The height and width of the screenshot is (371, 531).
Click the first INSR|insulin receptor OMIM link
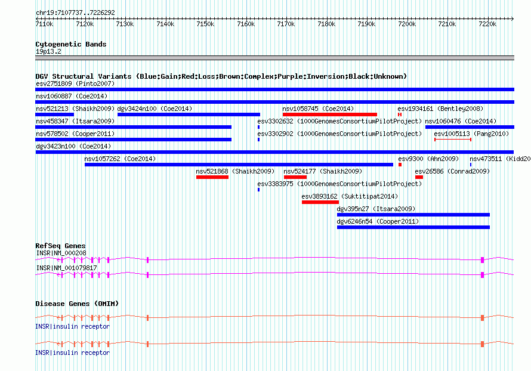[72, 326]
